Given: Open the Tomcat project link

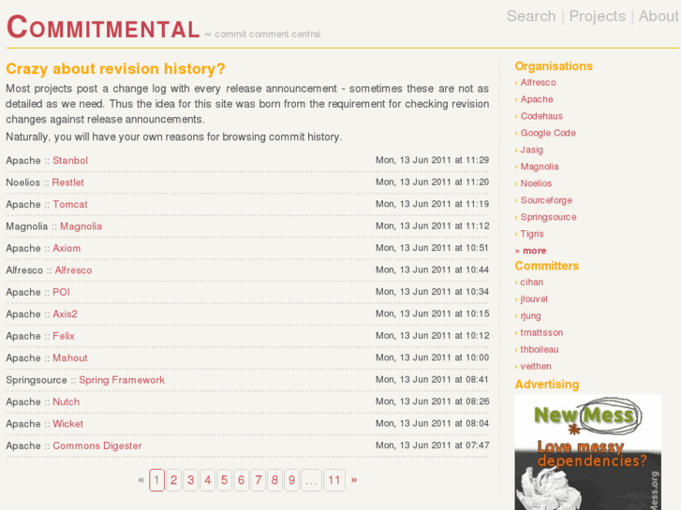Looking at the screenshot, I should (x=70, y=204).
